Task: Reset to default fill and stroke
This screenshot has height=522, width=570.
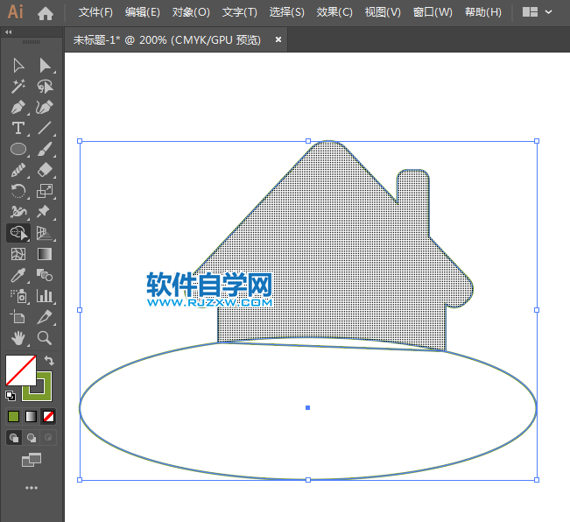Action: tap(11, 396)
